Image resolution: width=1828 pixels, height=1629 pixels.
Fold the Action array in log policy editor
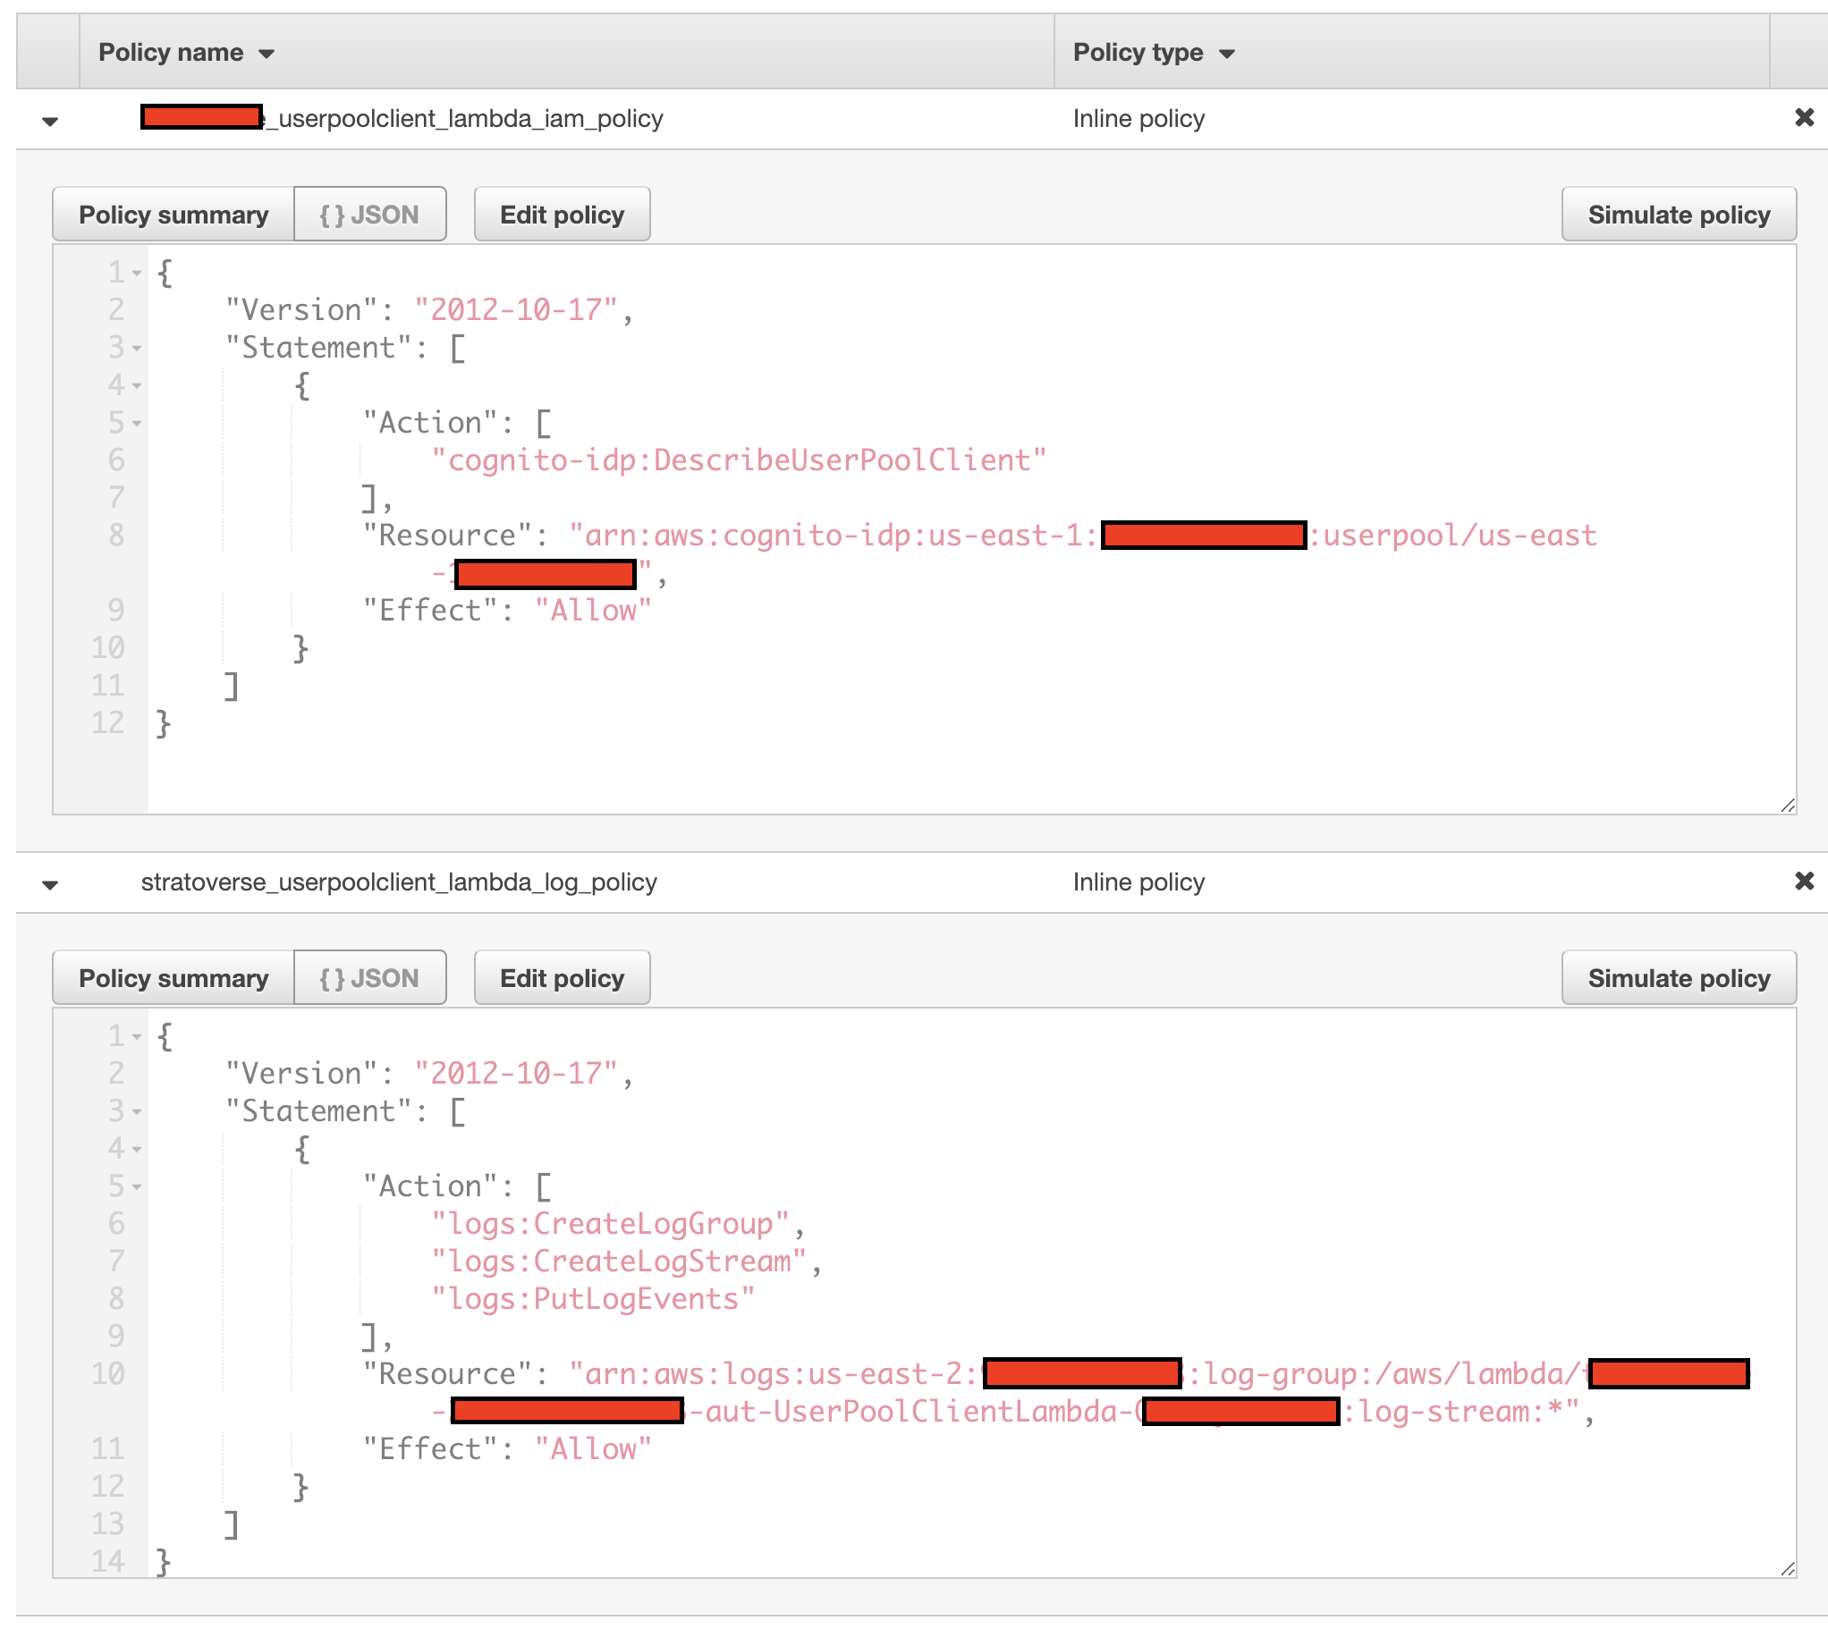pyautogui.click(x=137, y=1186)
